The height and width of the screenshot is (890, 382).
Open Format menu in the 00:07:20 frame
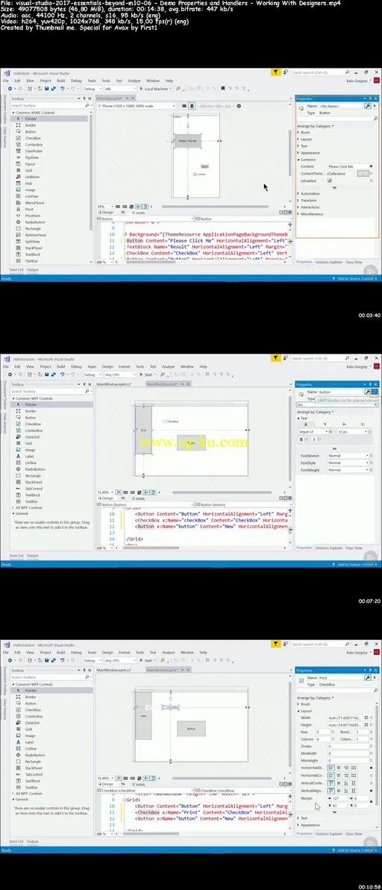[x=125, y=367]
